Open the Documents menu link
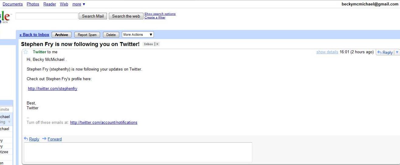400x165 pixels. [12, 4]
